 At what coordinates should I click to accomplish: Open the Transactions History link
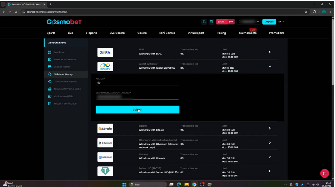pos(65,82)
